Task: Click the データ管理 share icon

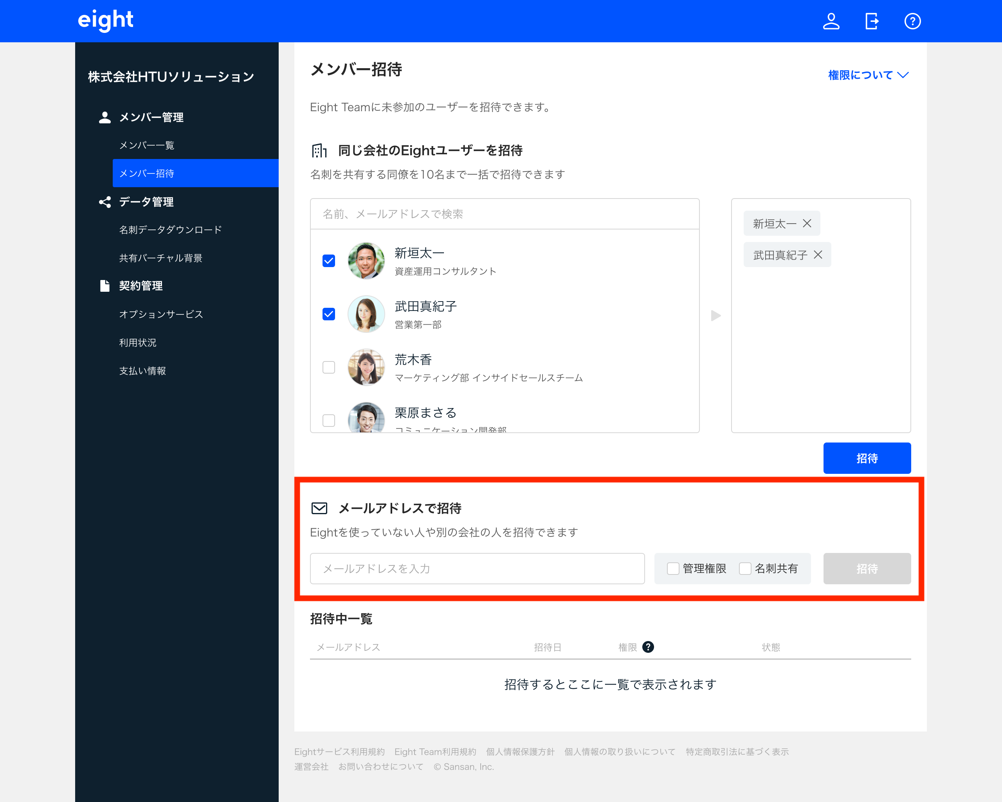Action: 105,202
